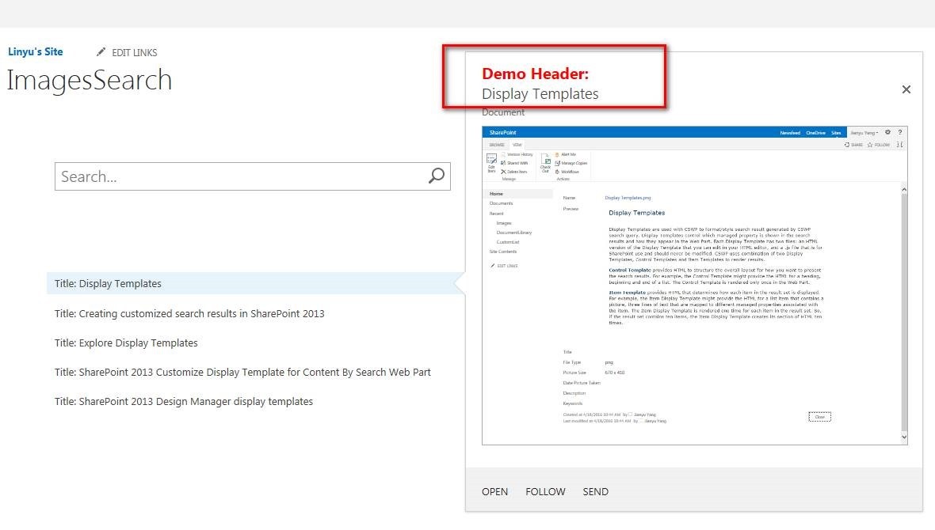Click the Document label under the header
The height and width of the screenshot is (530, 935).
(503, 112)
